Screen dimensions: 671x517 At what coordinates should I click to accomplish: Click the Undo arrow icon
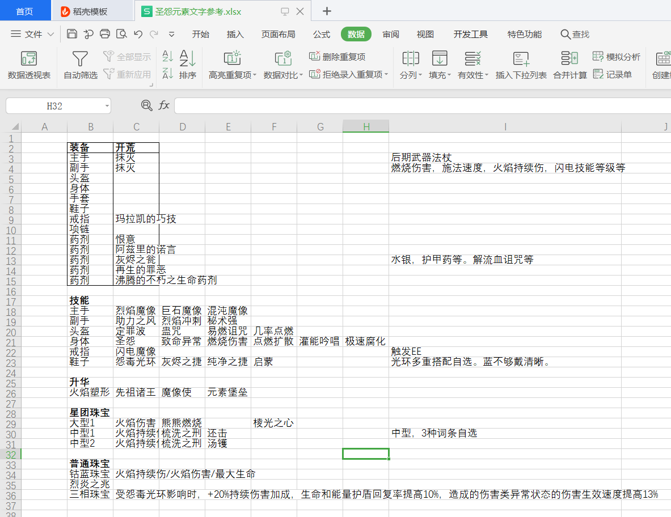[x=138, y=34]
